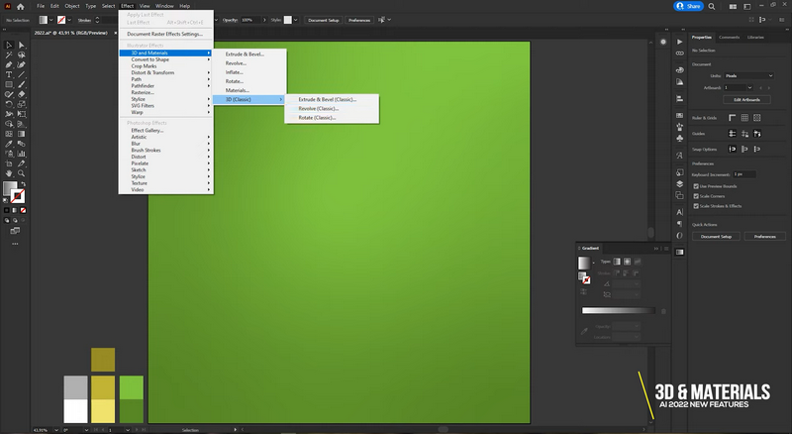Open Document Raster Effects Settings
The height and width of the screenshot is (434, 792).
(165, 34)
